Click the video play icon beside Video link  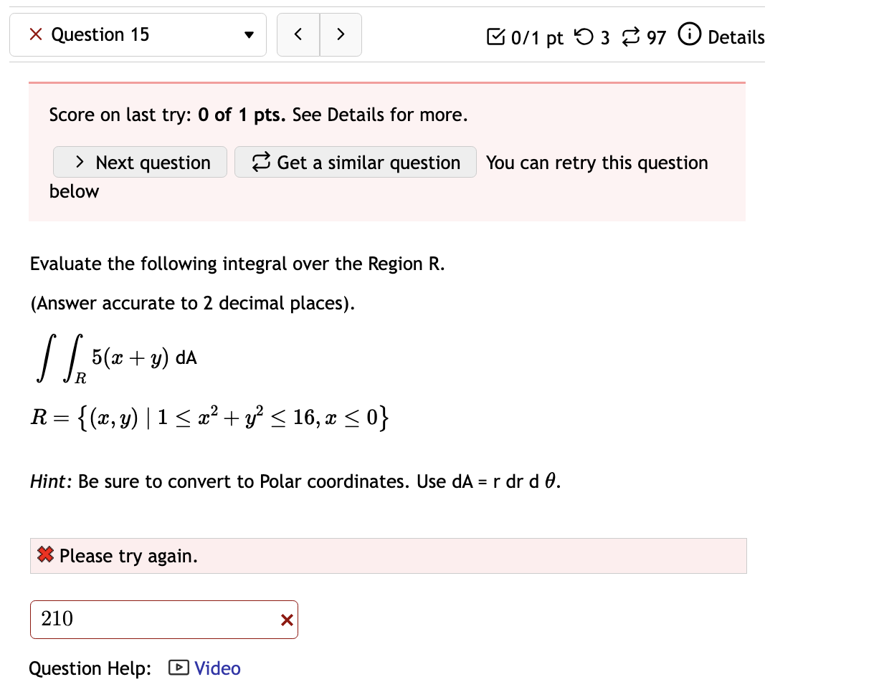[x=178, y=668]
